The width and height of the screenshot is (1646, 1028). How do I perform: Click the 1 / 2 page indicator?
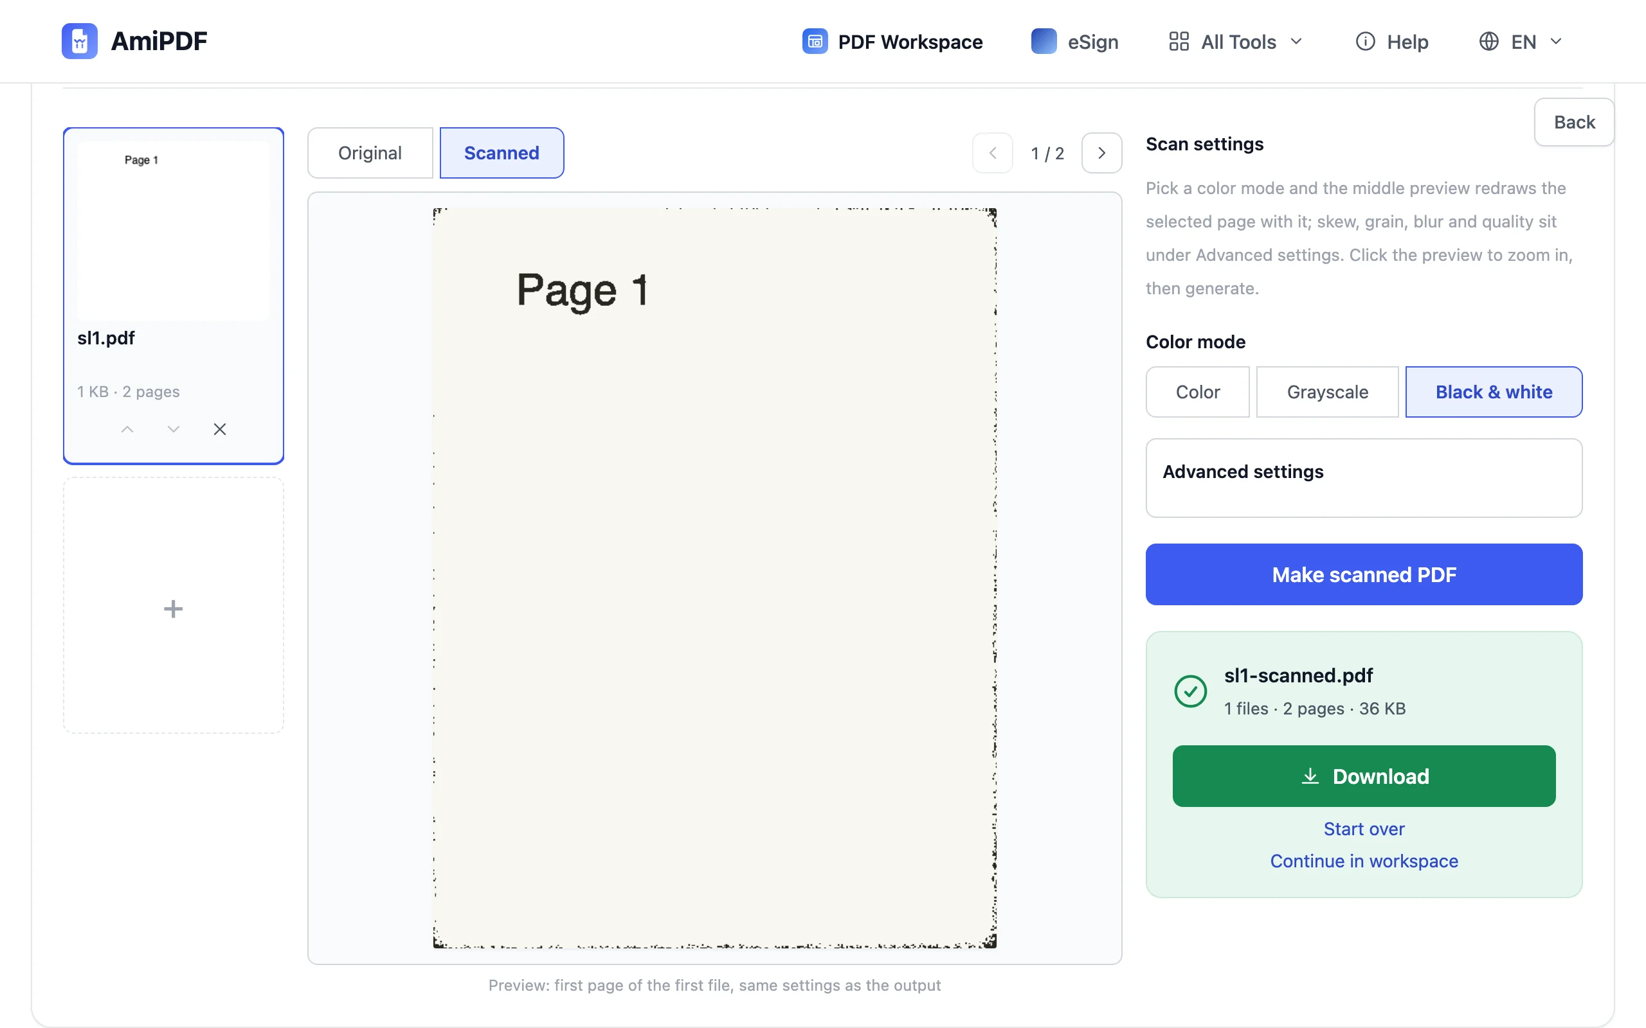1047,154
